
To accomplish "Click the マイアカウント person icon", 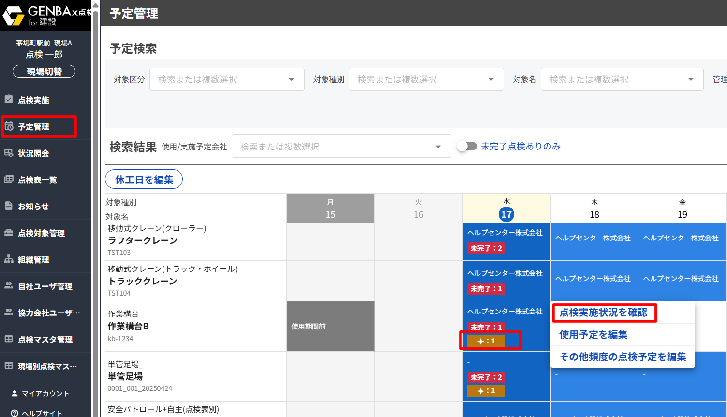I will [15, 393].
